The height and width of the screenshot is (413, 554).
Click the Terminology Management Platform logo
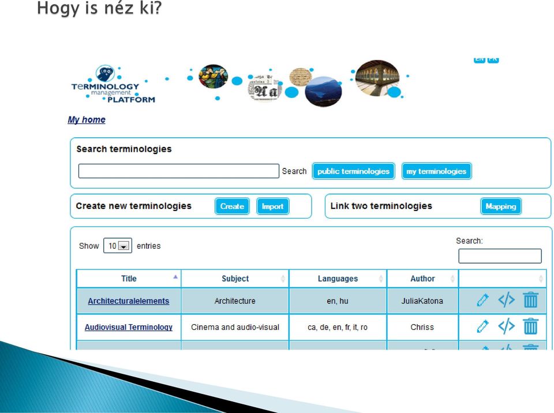tap(113, 84)
